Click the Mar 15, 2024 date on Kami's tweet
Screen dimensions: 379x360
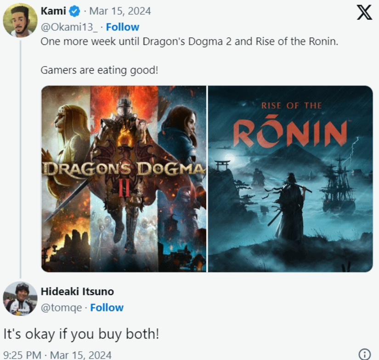pos(120,11)
